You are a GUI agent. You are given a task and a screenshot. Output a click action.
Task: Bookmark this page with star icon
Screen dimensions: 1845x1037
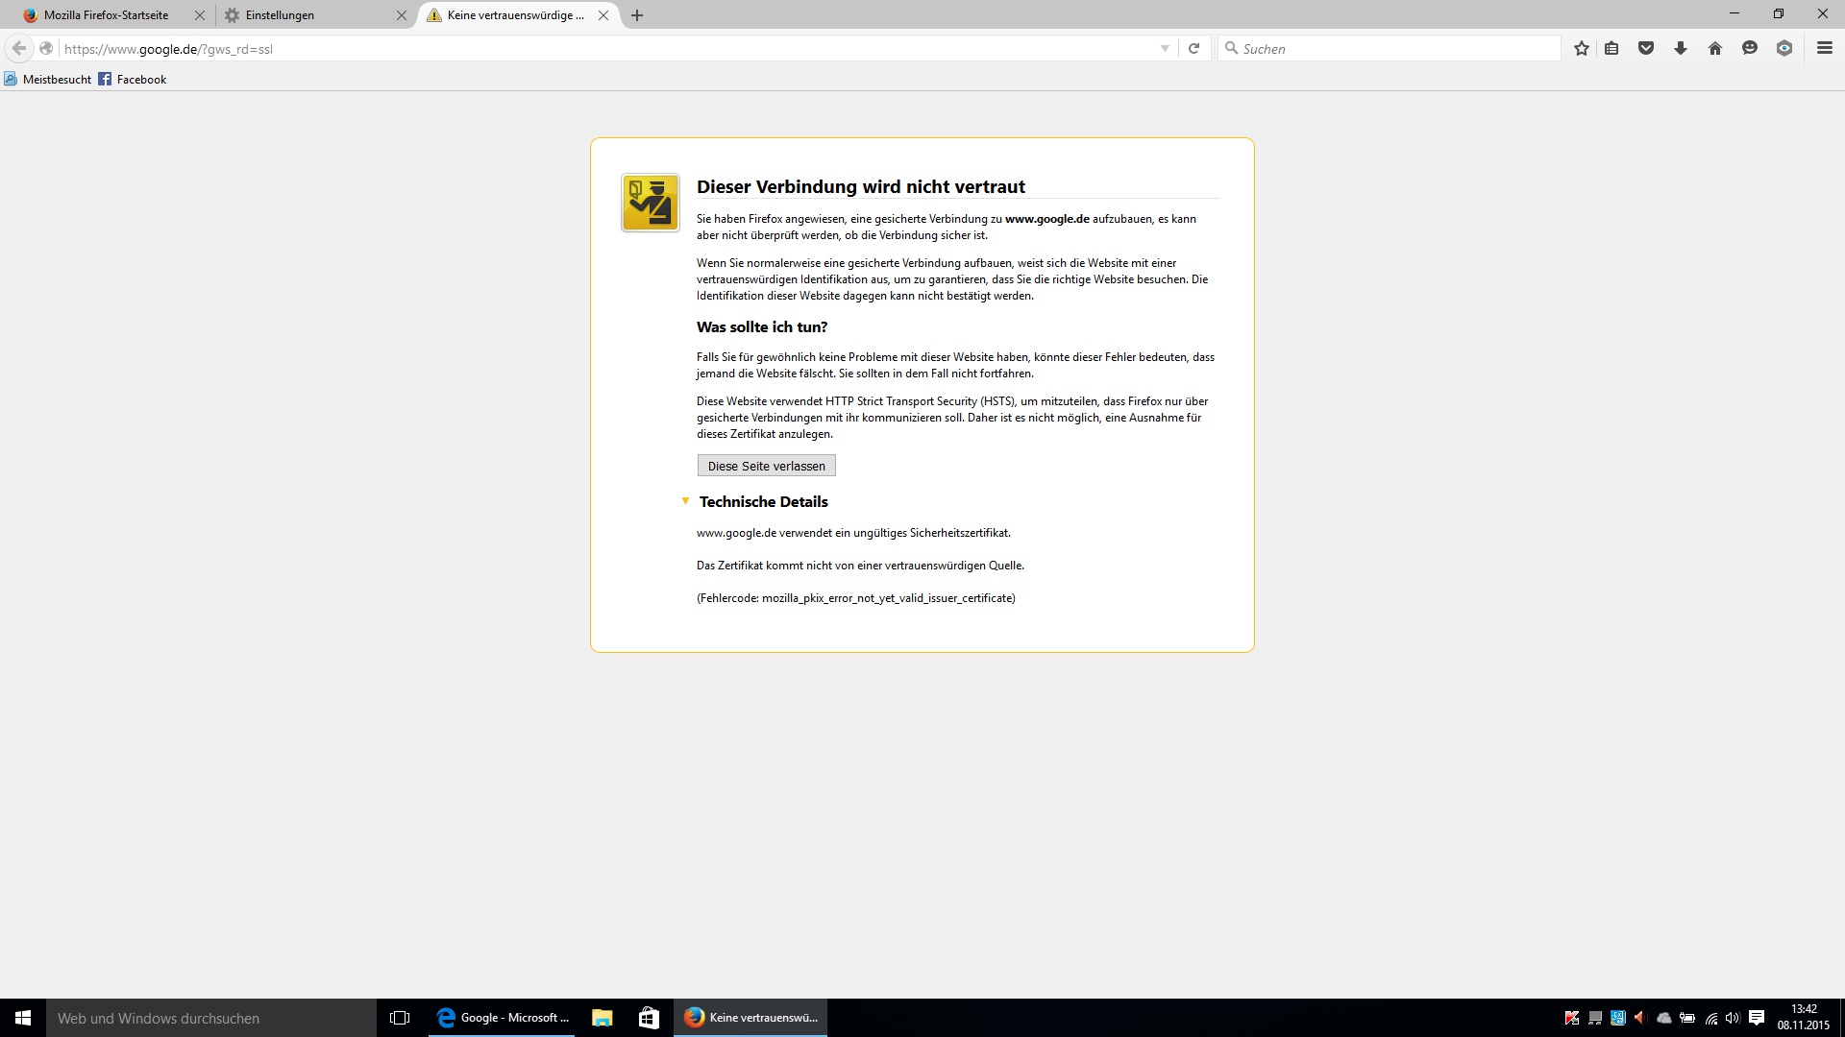click(1582, 48)
